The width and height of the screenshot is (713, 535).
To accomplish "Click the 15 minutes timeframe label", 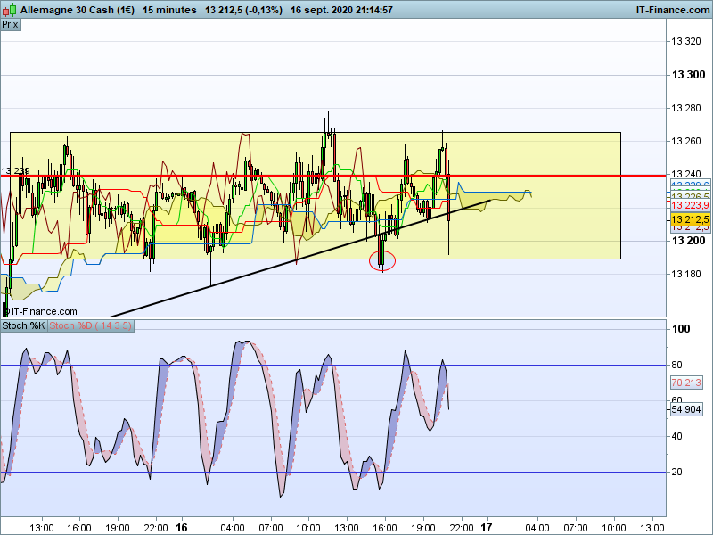I will tap(169, 10).
